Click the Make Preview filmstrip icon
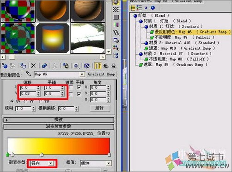The height and width of the screenshot is (172, 232). (x=116, y=33)
